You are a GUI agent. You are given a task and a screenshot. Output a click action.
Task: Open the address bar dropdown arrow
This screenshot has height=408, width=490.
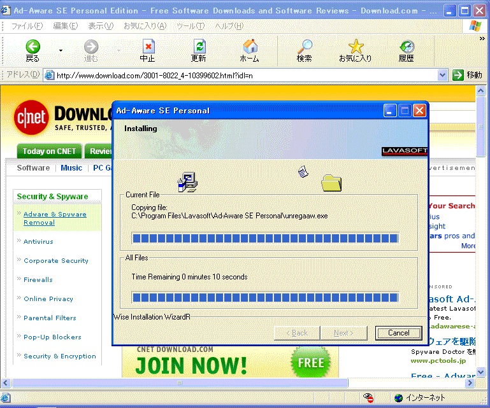(x=442, y=75)
